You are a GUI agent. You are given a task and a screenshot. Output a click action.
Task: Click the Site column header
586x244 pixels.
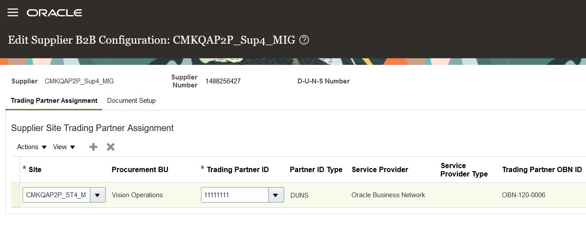click(35, 170)
